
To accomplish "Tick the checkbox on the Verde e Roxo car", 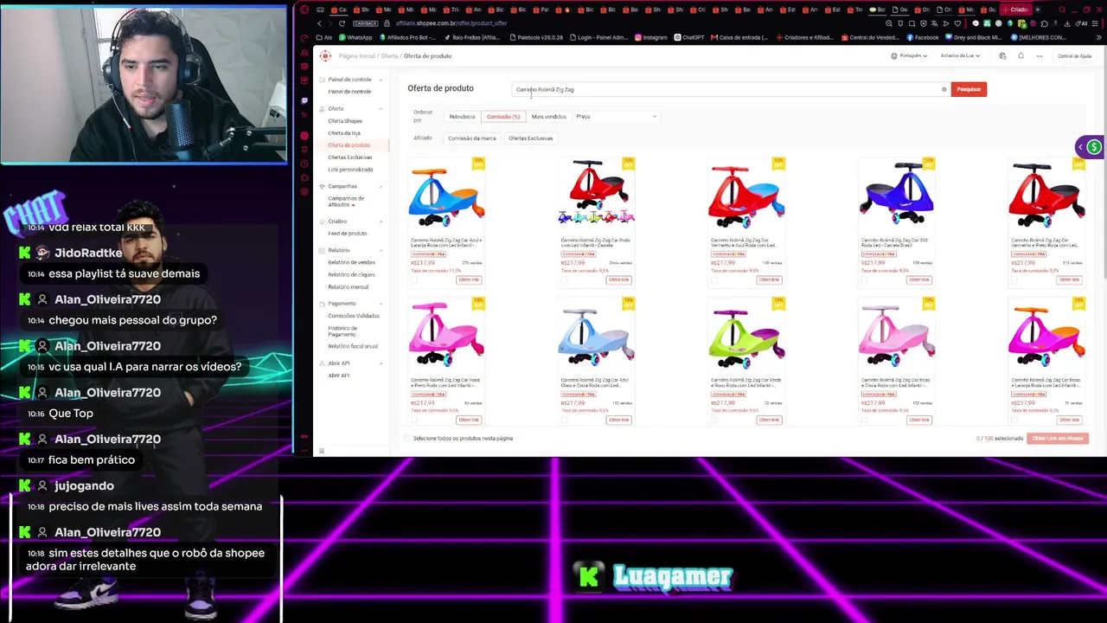I will click(x=714, y=420).
